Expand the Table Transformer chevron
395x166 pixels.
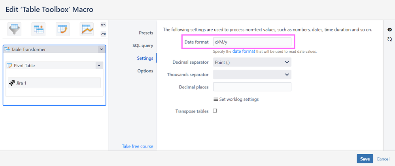click(101, 50)
